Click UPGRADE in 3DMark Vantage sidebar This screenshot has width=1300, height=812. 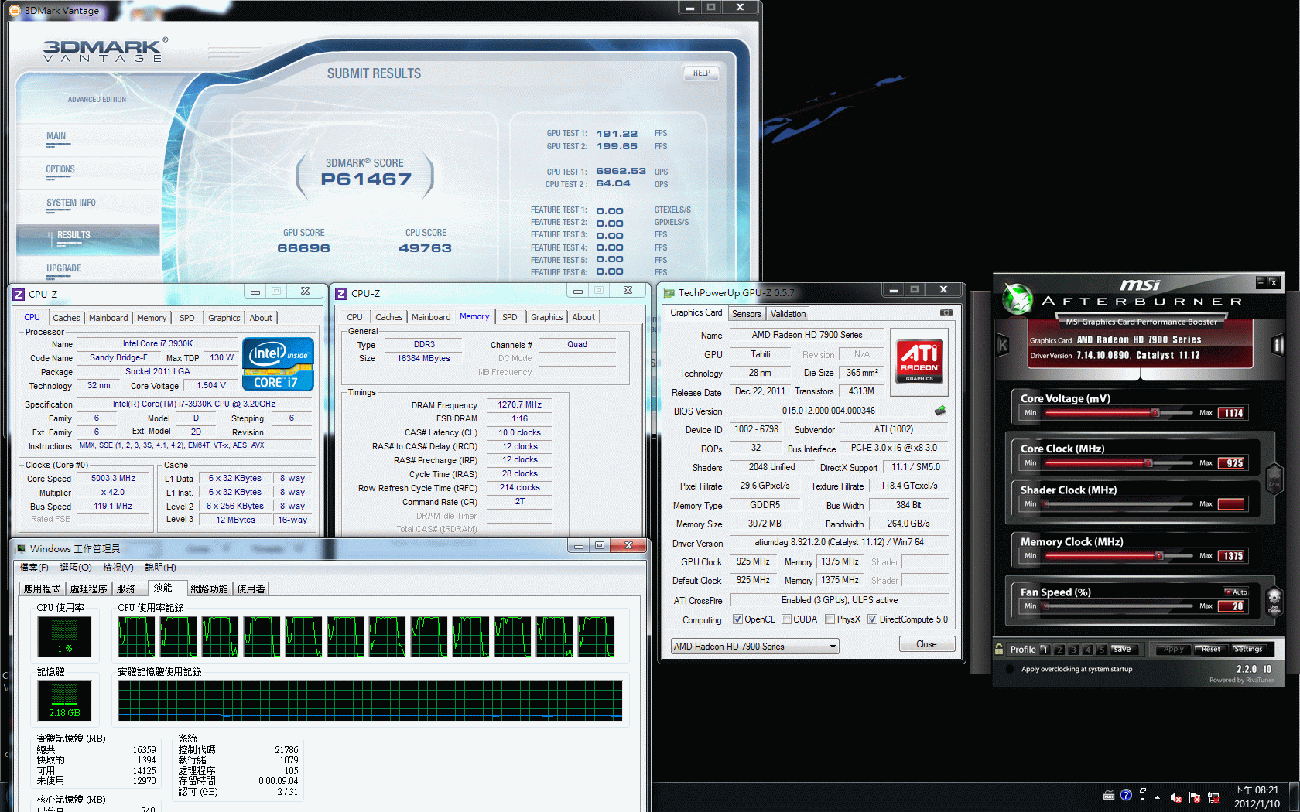pyautogui.click(x=64, y=269)
